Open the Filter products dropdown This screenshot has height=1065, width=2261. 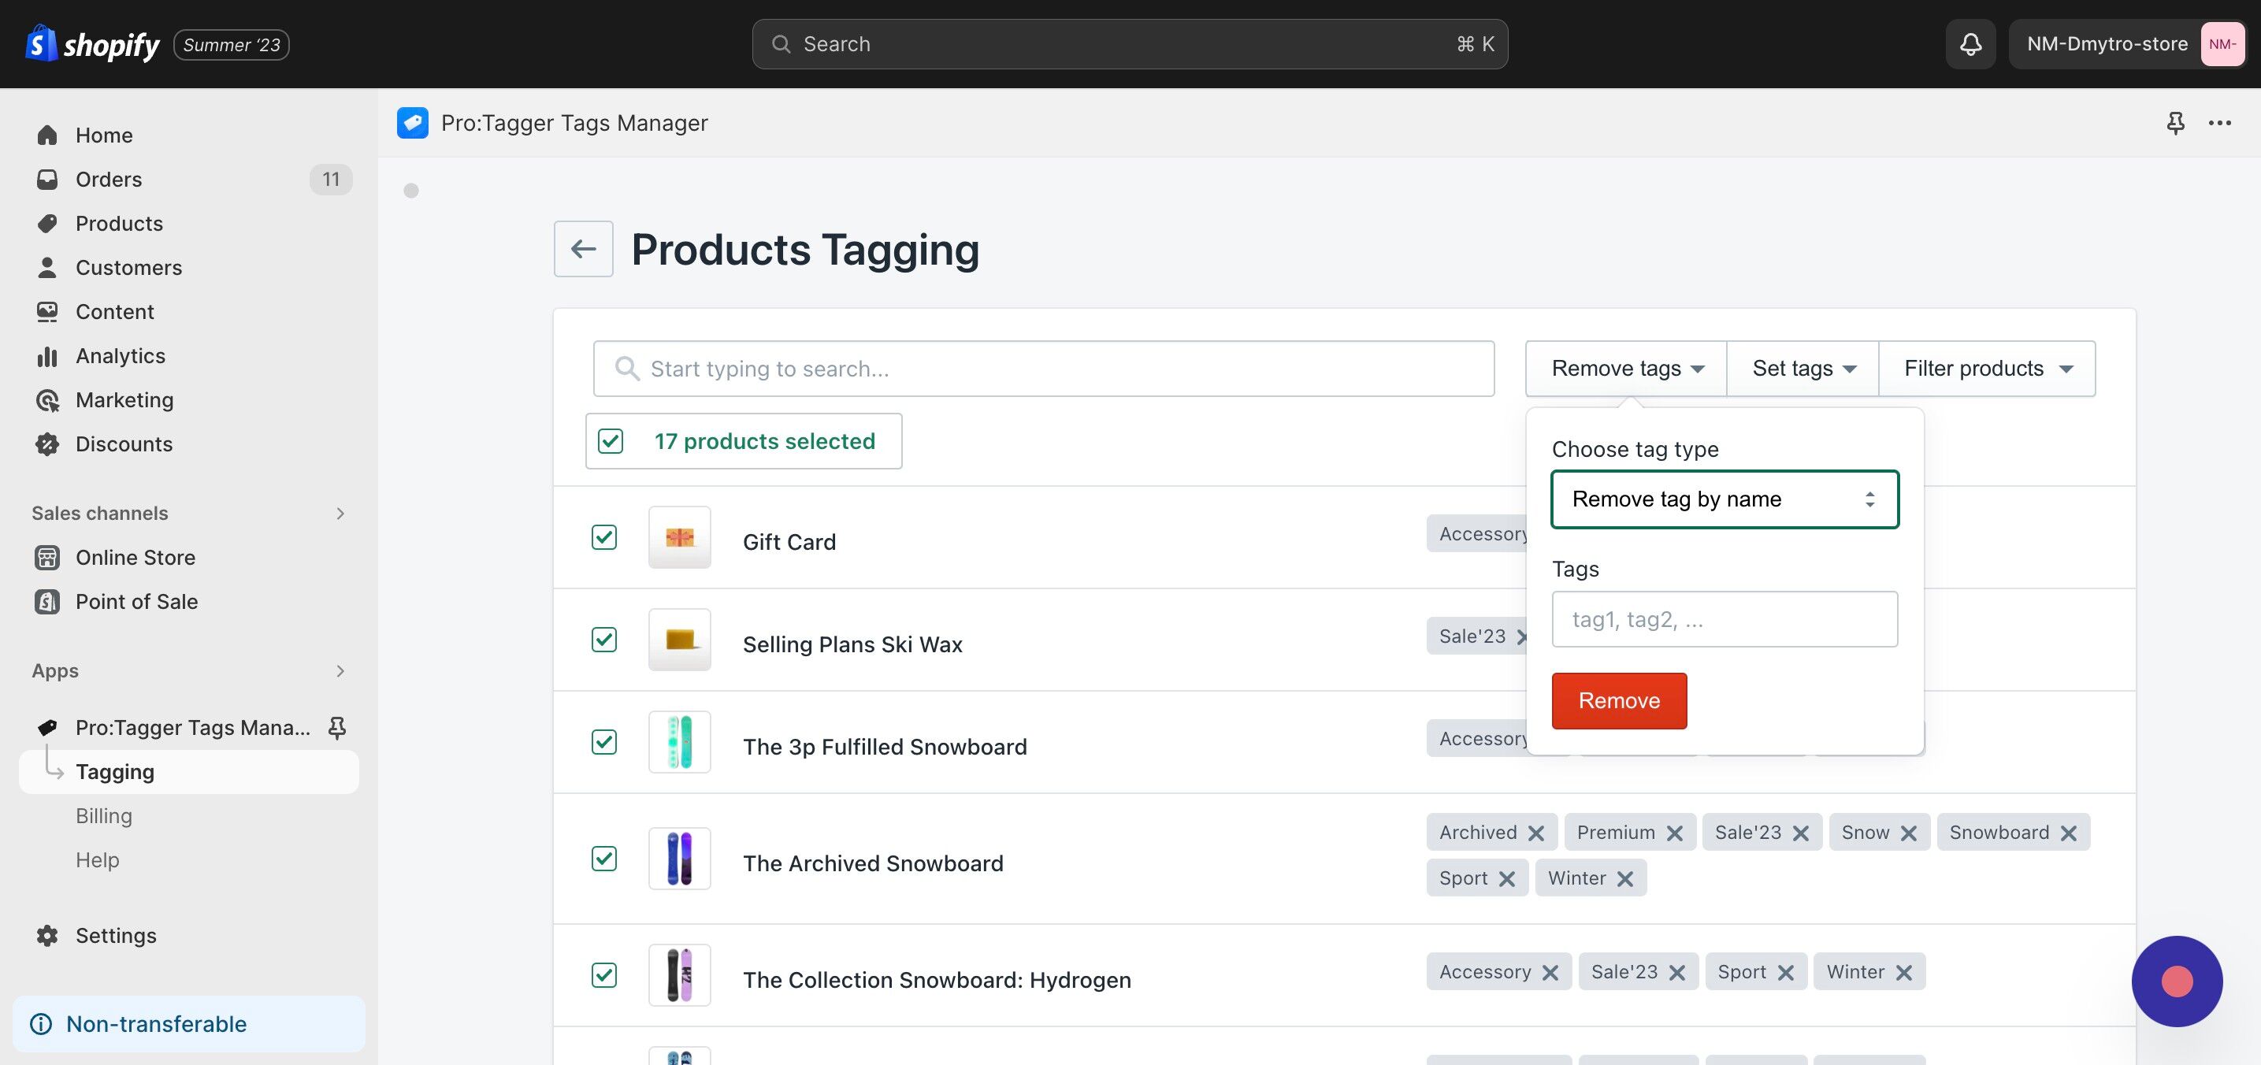(x=1987, y=369)
